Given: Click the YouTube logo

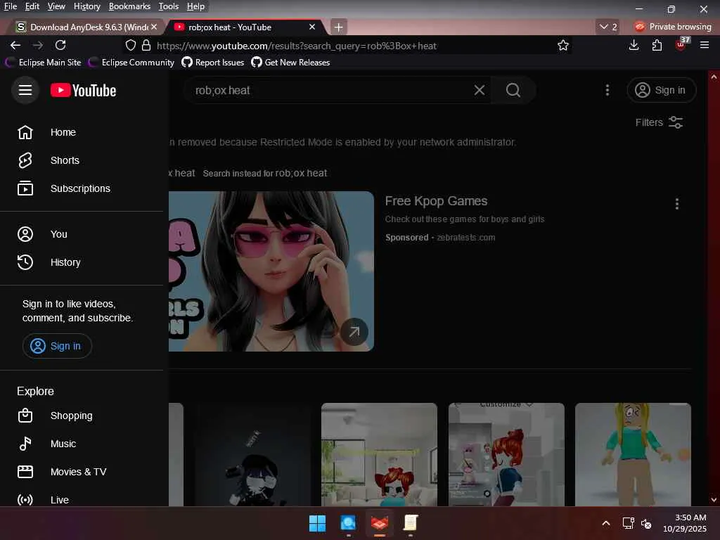Looking at the screenshot, I should tap(83, 91).
